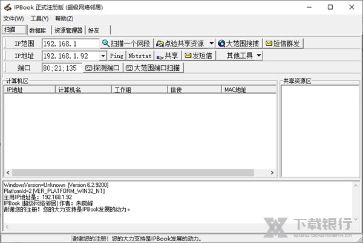
Task: Sort by the 计算机名 column header
Action: (x=83, y=89)
